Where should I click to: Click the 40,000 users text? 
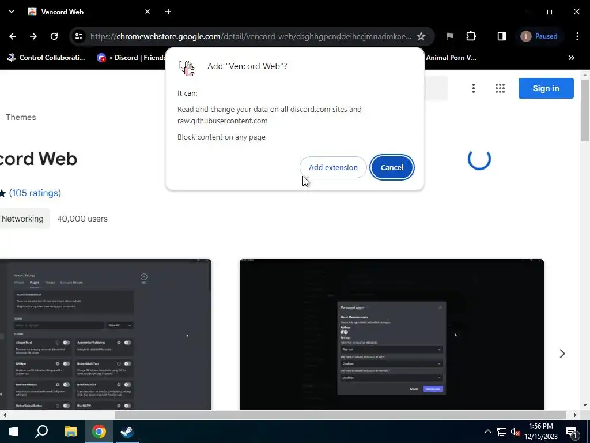[82, 219]
